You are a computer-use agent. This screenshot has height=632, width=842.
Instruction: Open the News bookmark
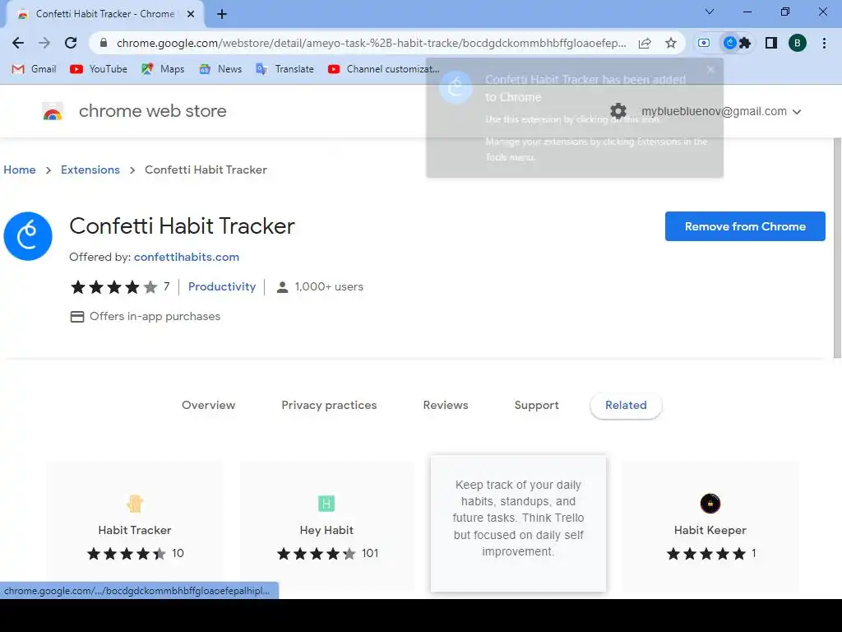coord(220,69)
